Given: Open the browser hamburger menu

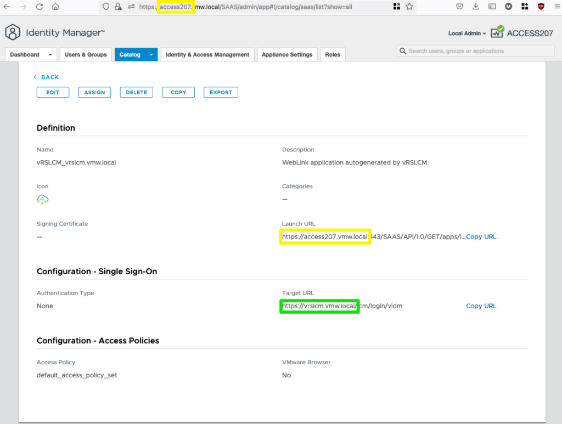Looking at the screenshot, I should pos(558,7).
